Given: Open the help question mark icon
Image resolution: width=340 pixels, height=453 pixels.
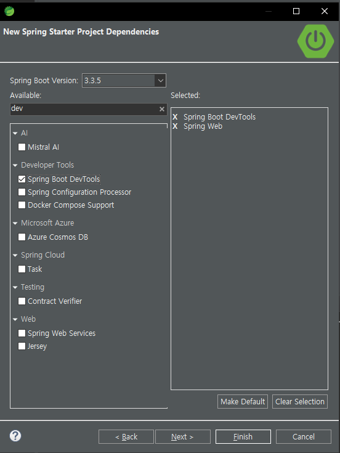Looking at the screenshot, I should pyautogui.click(x=15, y=436).
